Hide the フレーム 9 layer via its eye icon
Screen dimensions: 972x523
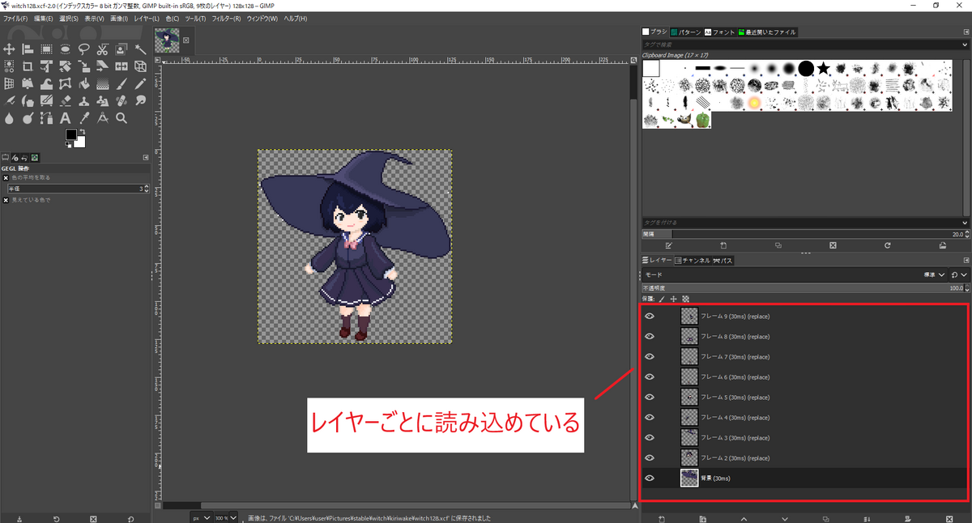pos(649,317)
